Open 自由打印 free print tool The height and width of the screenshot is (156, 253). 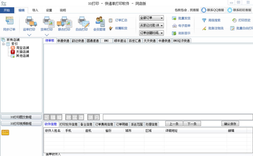[x=82, y=24]
